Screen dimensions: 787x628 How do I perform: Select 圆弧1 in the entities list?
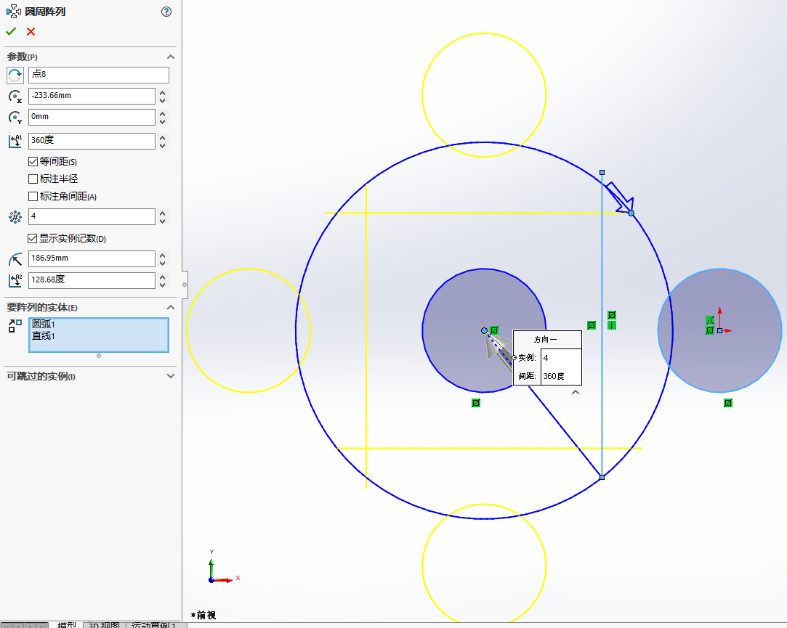point(44,325)
